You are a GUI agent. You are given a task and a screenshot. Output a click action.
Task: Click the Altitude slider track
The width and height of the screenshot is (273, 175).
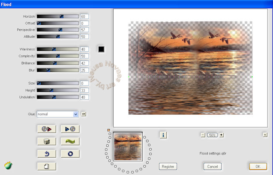(x=58, y=36)
